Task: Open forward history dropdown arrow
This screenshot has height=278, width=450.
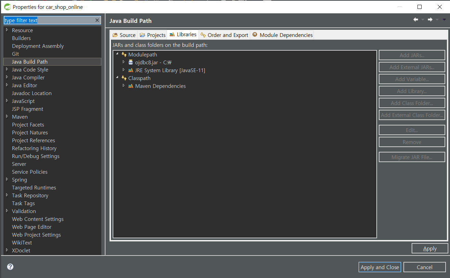Action: (x=437, y=20)
